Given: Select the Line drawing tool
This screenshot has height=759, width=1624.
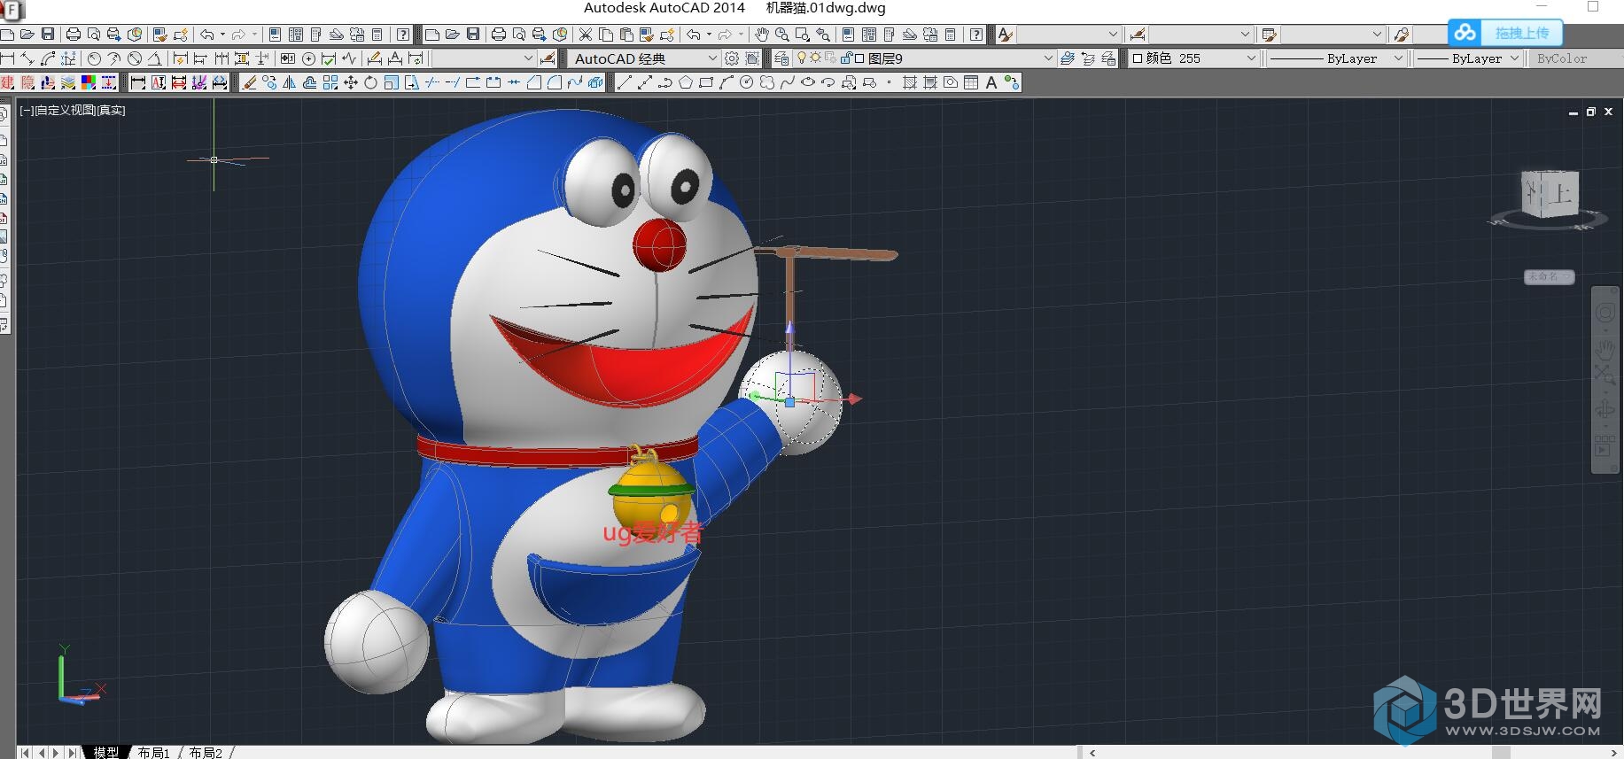Looking at the screenshot, I should point(625,82).
